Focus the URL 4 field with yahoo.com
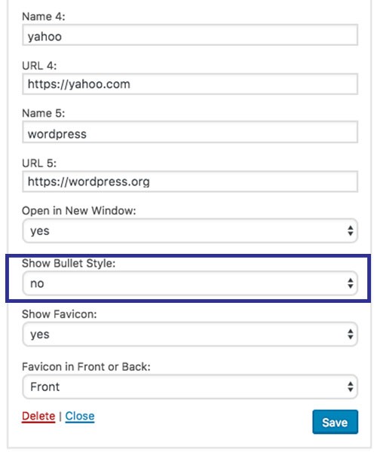The height and width of the screenshot is (452, 377). 190,84
